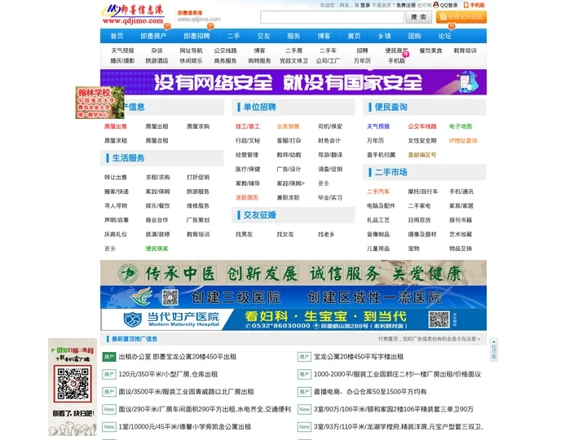Click the 房屋合租 link
Image resolution: width=587 pixels, height=440 pixels.
(x=157, y=141)
